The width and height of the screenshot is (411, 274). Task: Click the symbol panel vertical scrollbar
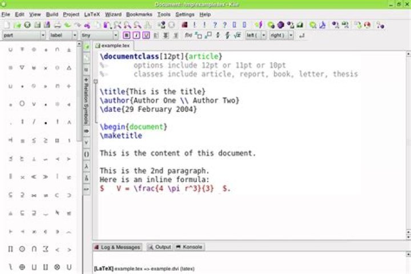[x=79, y=94]
